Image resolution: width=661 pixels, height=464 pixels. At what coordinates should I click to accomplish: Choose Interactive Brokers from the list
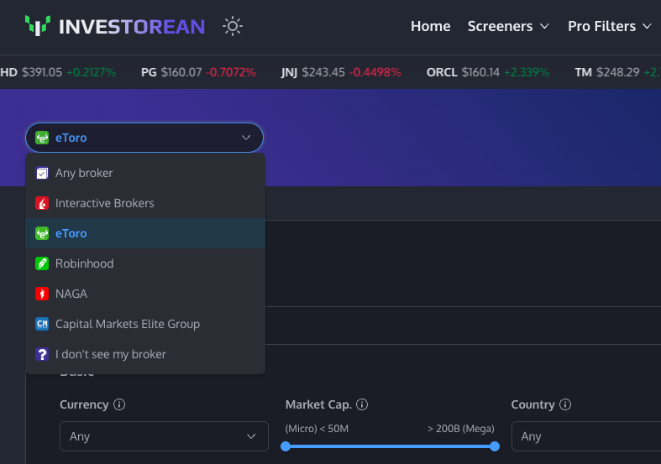(x=145, y=203)
